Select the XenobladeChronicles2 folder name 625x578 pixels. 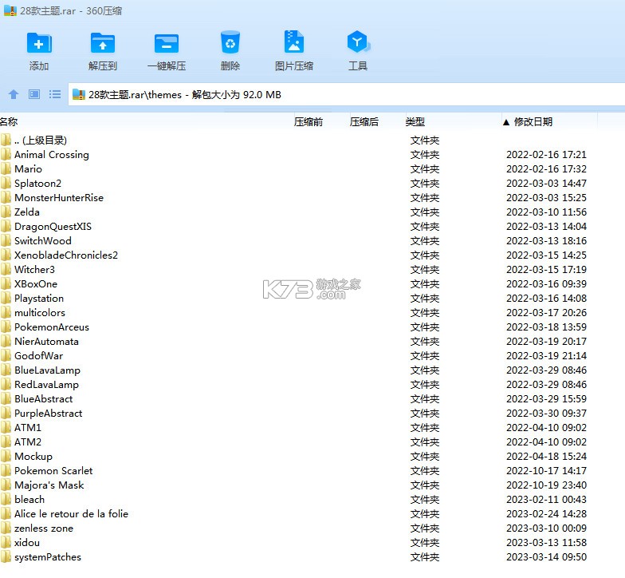[x=65, y=255]
